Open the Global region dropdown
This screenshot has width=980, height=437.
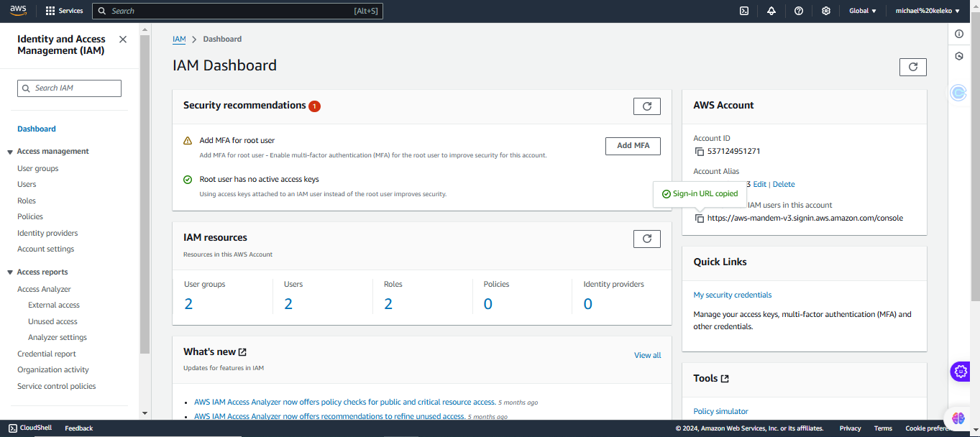(x=863, y=11)
